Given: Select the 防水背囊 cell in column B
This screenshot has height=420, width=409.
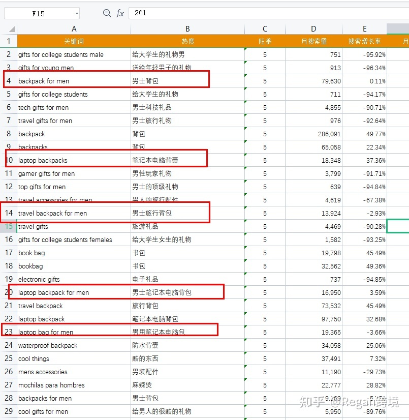Looking at the screenshot, I should 187,345.
